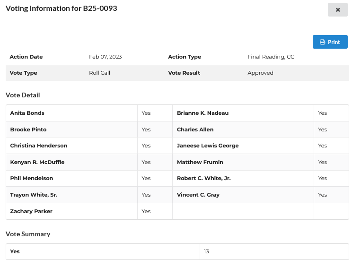Click the Vote Type Roll Call value
352x267 pixels.
coord(99,73)
